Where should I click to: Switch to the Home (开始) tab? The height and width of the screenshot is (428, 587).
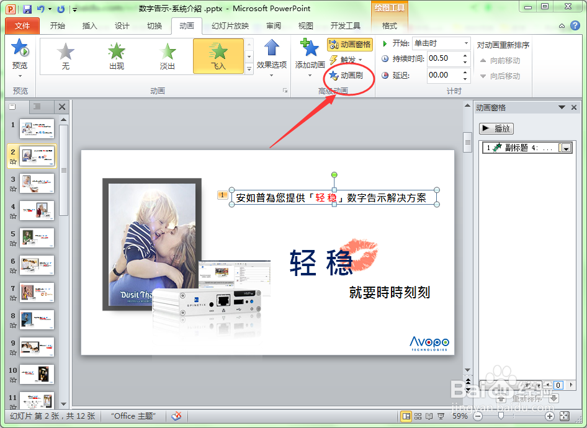tap(57, 26)
